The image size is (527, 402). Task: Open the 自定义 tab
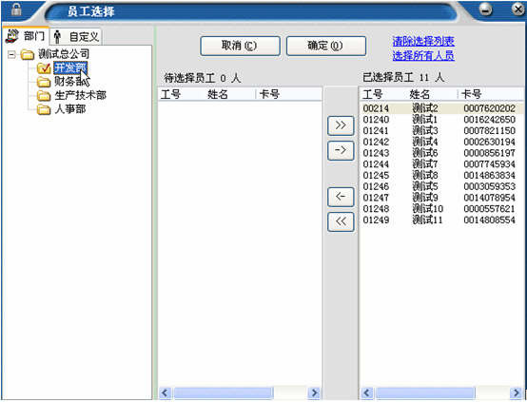(x=76, y=36)
